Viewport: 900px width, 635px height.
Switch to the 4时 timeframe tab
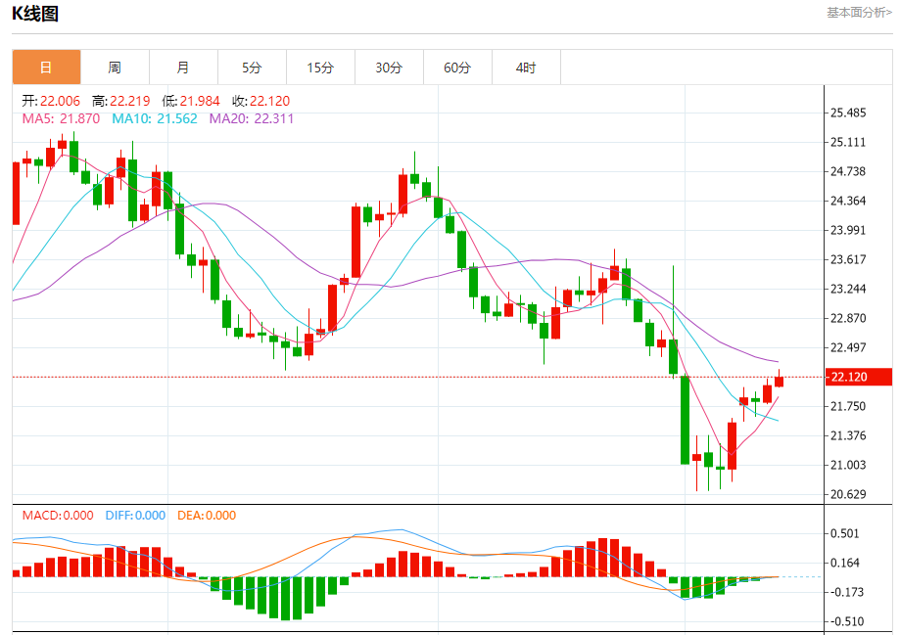point(526,68)
